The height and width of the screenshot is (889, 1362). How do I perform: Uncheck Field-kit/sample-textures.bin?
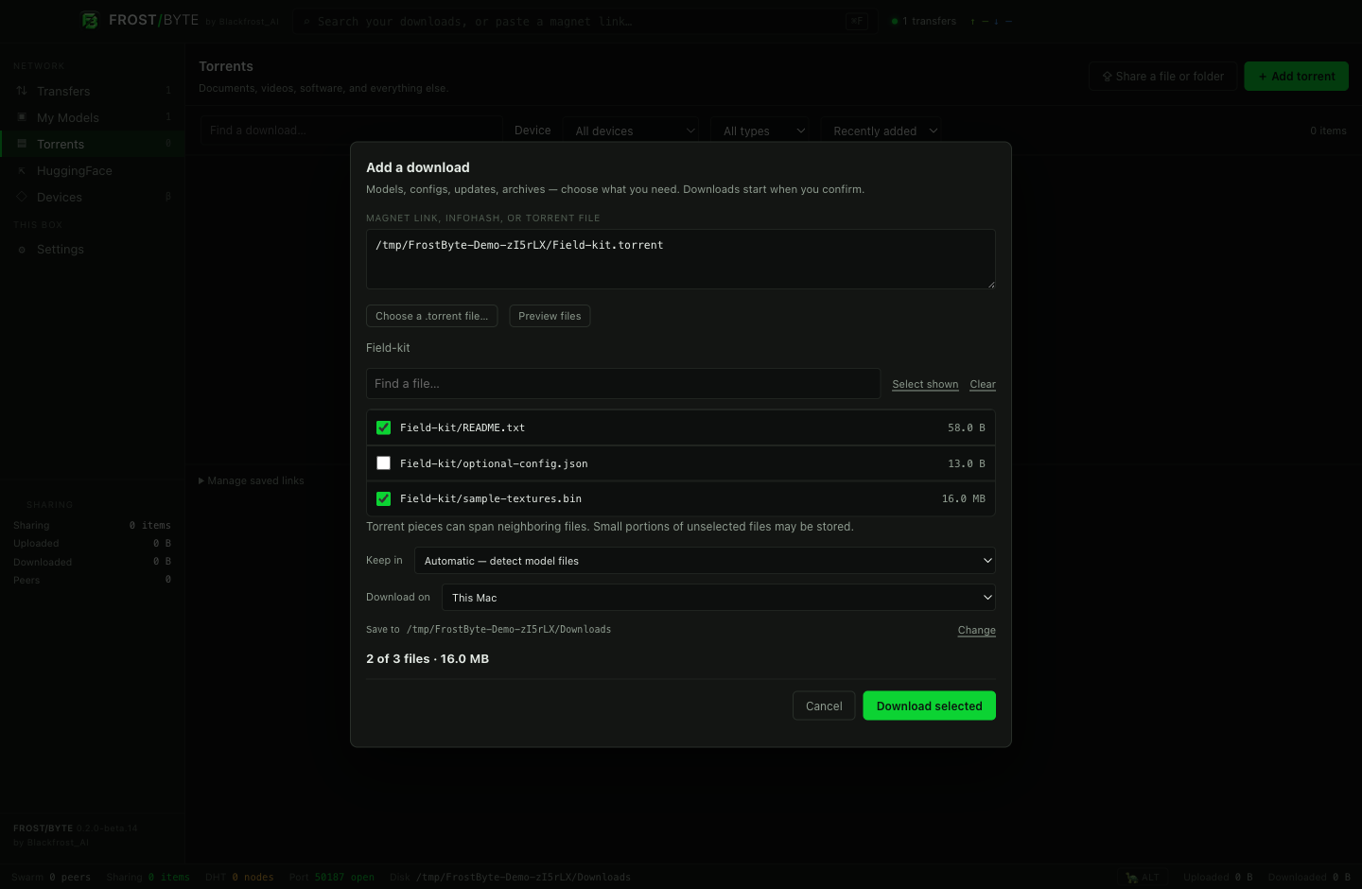[x=383, y=498]
